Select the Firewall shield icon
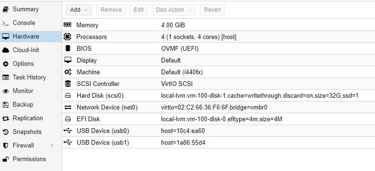Image resolution: width=375 pixels, height=171 pixels. coord(6,146)
